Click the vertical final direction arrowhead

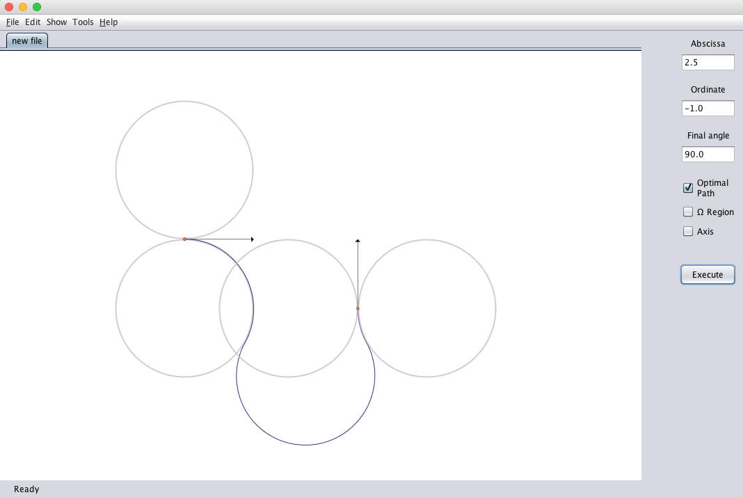[x=358, y=241]
